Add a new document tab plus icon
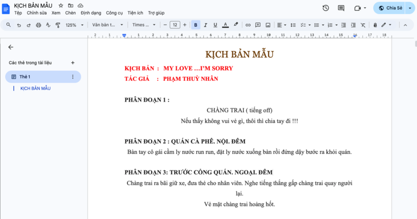Viewport: 417px width, 219px height. [x=72, y=63]
